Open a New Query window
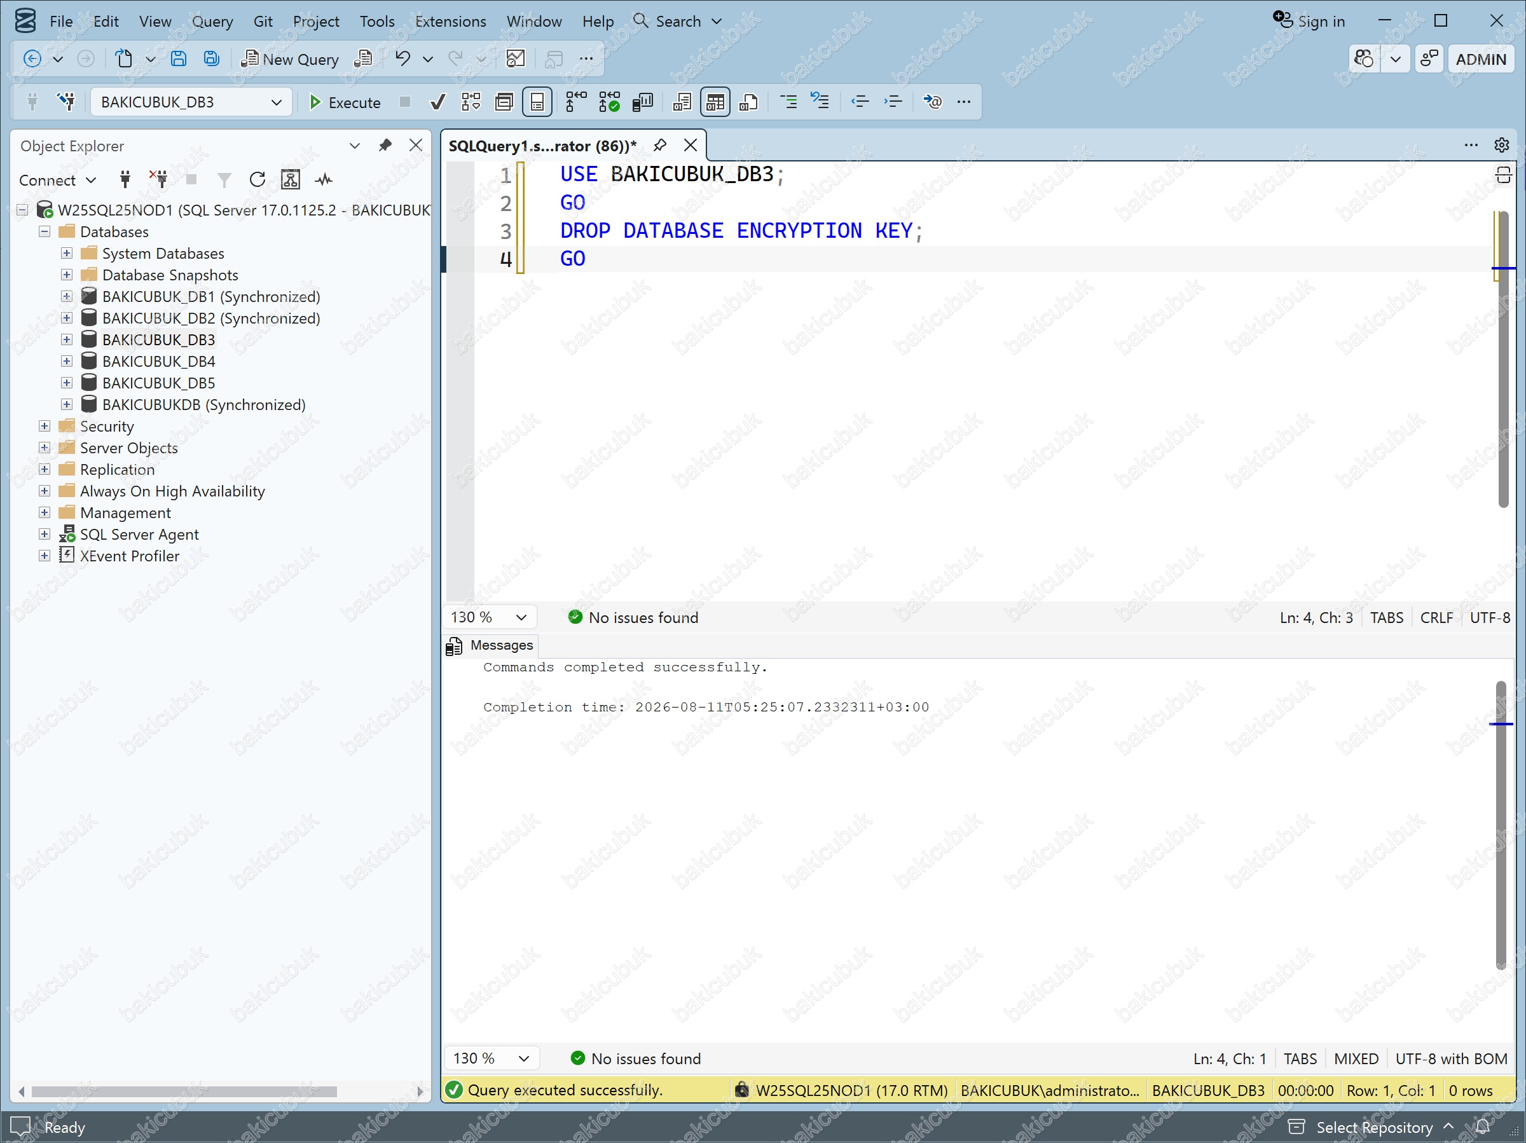The width and height of the screenshot is (1526, 1143). 290,59
